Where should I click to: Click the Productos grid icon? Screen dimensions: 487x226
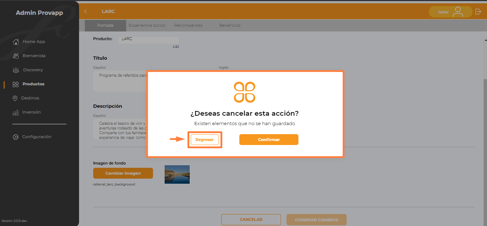pos(16,84)
